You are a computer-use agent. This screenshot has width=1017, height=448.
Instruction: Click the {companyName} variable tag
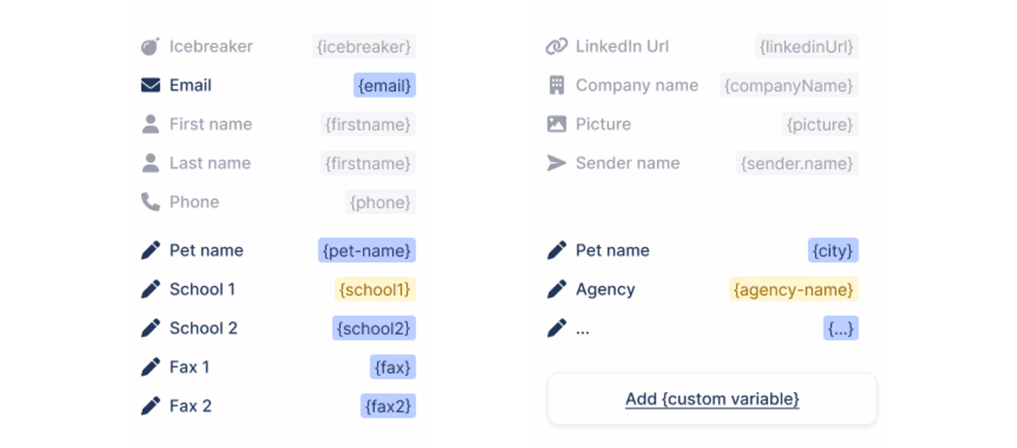(x=788, y=85)
